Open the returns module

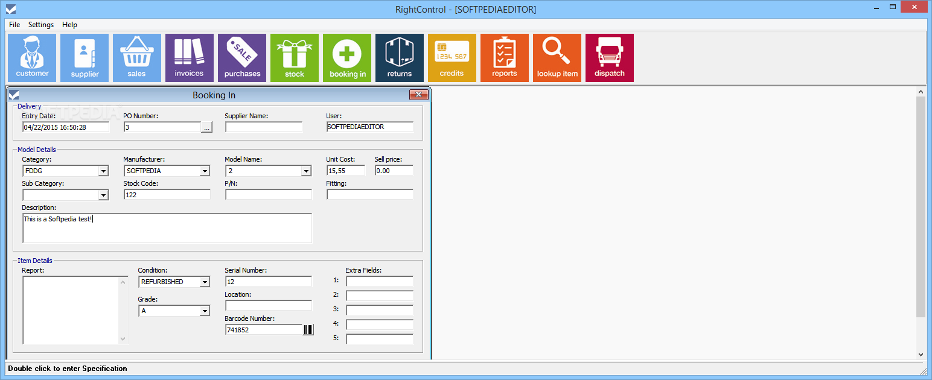click(400, 58)
